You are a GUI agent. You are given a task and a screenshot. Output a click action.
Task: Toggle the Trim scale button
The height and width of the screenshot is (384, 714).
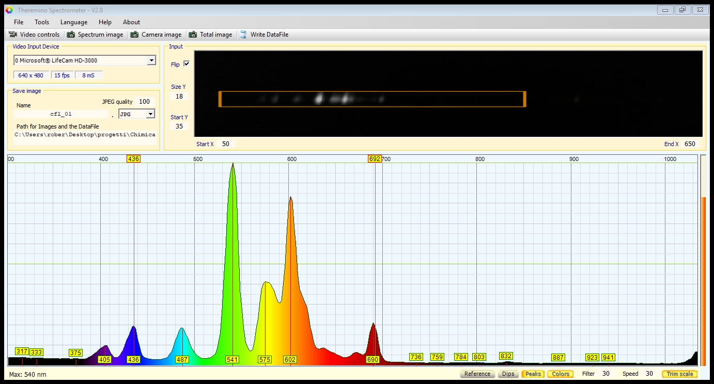679,374
